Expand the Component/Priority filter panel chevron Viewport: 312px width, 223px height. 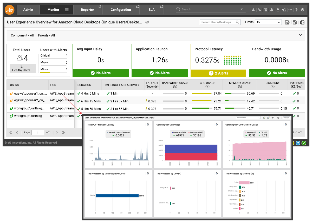(x=301, y=35)
